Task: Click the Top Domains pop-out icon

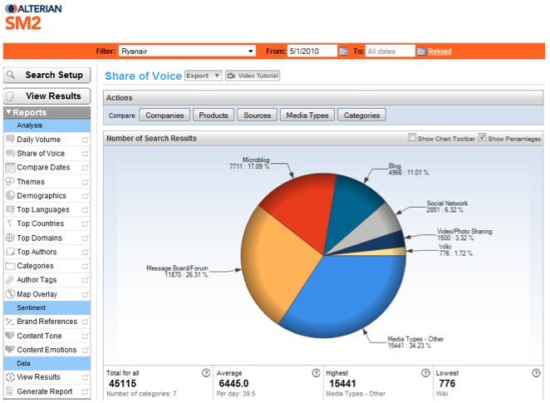Action: [x=86, y=238]
